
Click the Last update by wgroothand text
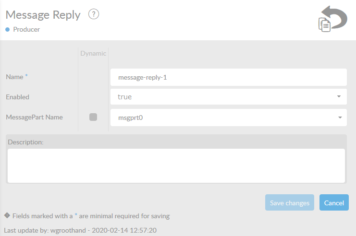tap(80, 230)
